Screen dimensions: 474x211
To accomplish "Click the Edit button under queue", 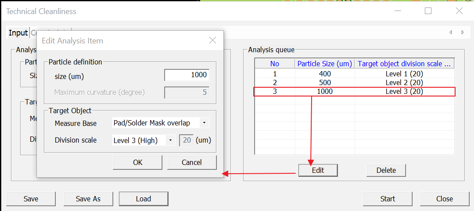I will coord(318,170).
